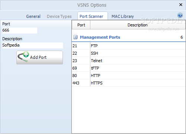Select the port 23 Telnet row
The height and width of the screenshot is (134, 186).
pyautogui.click(x=129, y=61)
